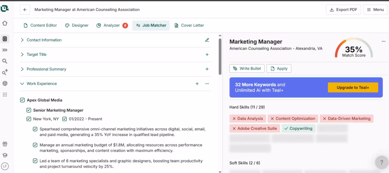Click the 32 More Keywords banner text
389x173 pixels.
point(260,88)
